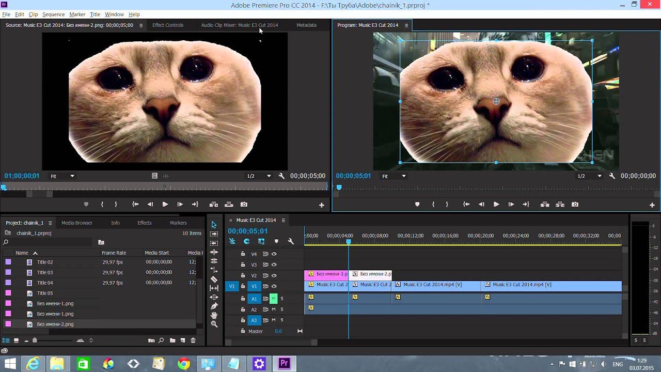Click the Lift button in Program monitor
Screen dimensions: 661x372
click(x=545, y=205)
